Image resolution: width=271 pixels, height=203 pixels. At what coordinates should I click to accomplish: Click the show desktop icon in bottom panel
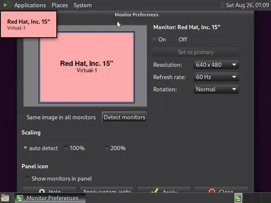(x=5, y=198)
